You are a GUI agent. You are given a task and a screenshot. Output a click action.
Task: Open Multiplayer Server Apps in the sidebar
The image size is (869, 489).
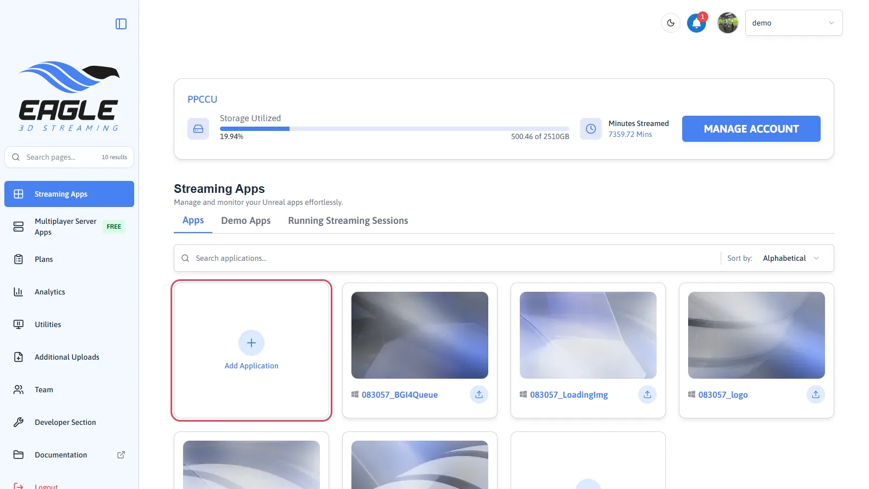69,227
